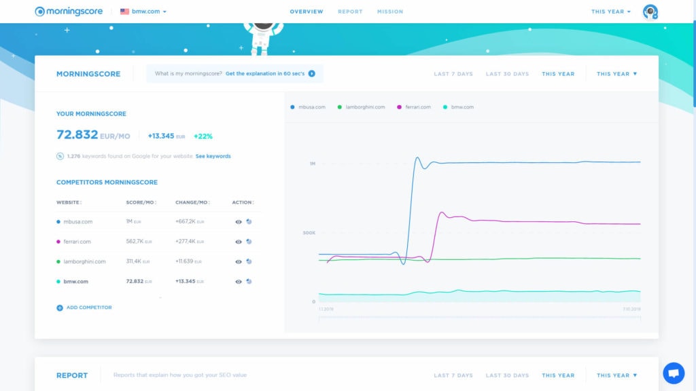
Task: Switch to the MISSION section
Action: (x=390, y=11)
